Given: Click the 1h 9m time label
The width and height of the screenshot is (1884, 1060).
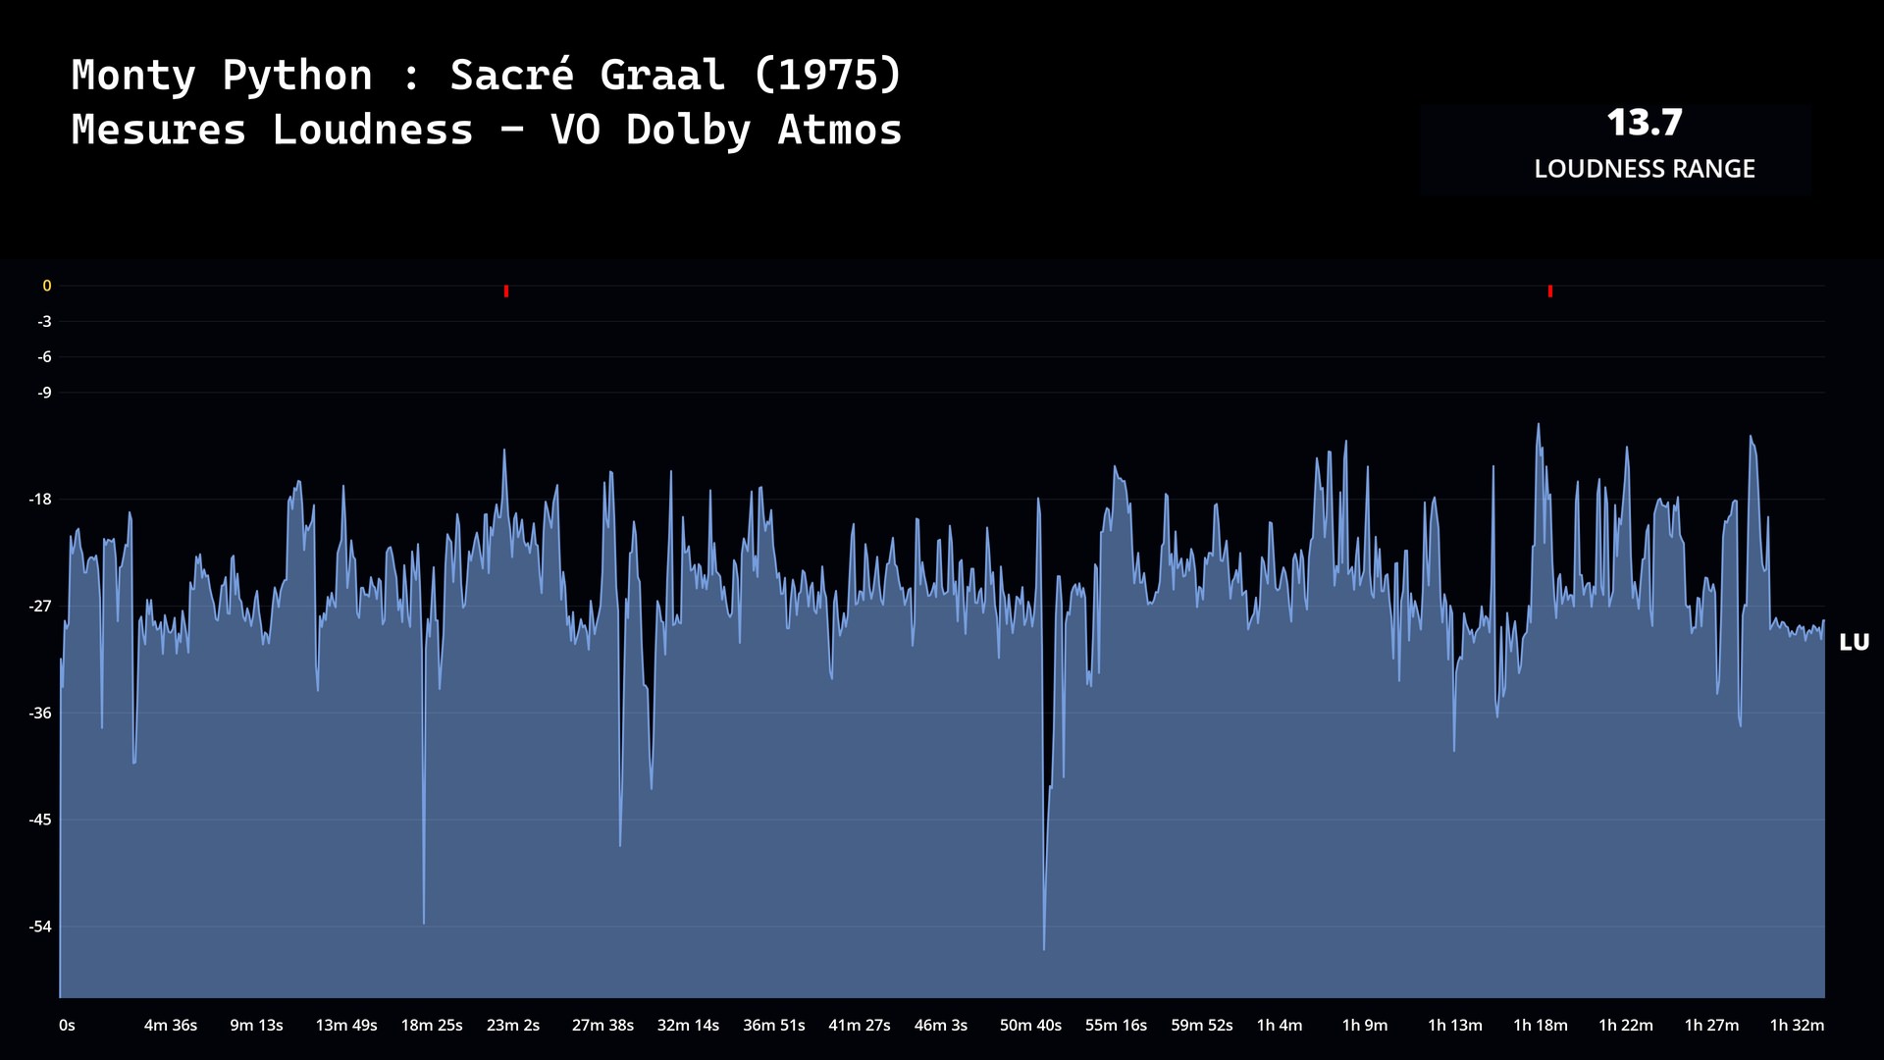Looking at the screenshot, I should [x=1365, y=1026].
